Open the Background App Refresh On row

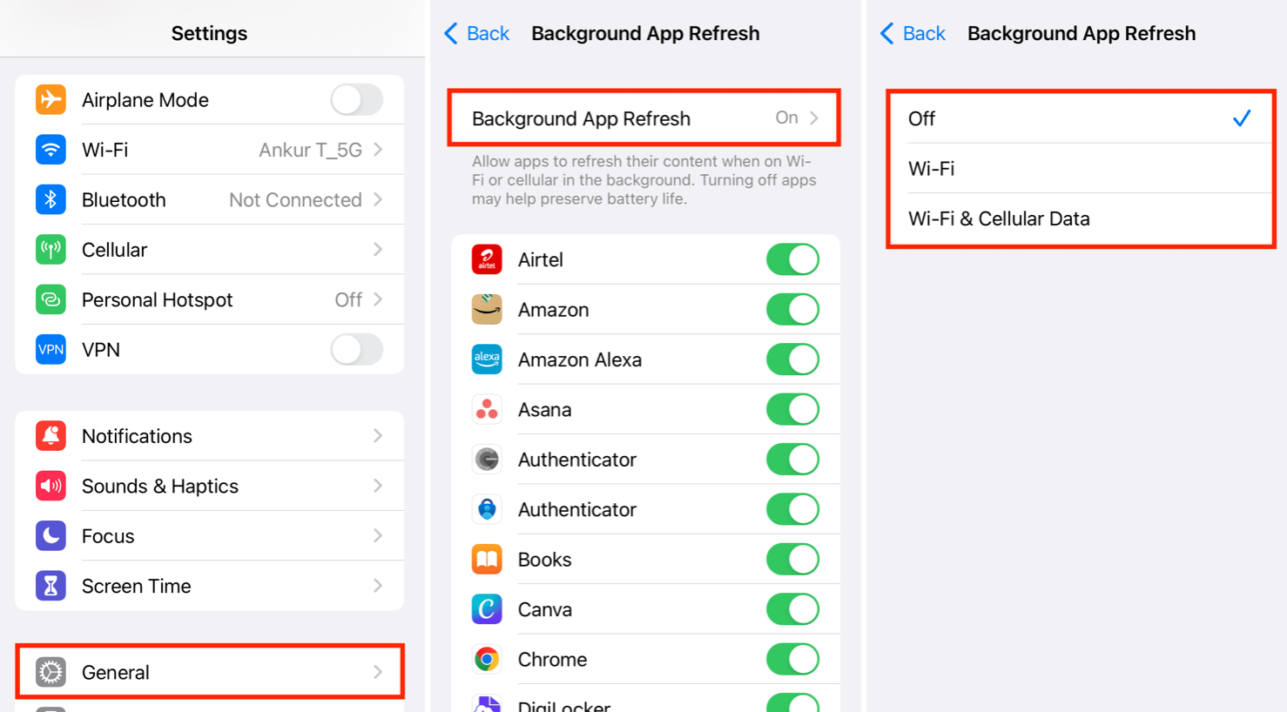click(644, 118)
